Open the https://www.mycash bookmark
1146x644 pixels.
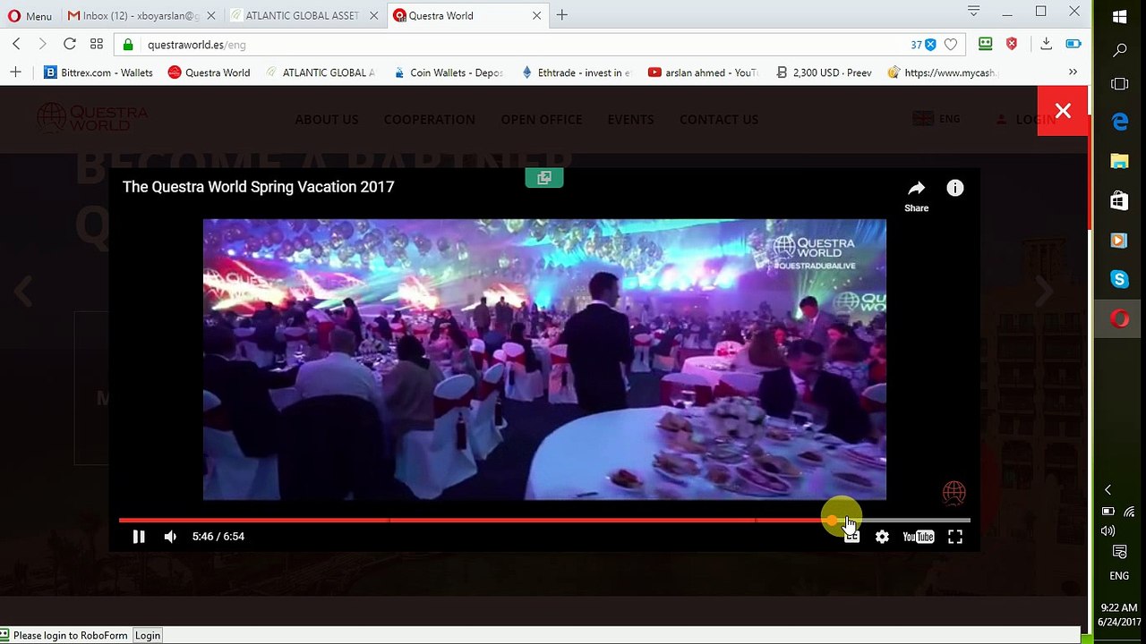(943, 72)
